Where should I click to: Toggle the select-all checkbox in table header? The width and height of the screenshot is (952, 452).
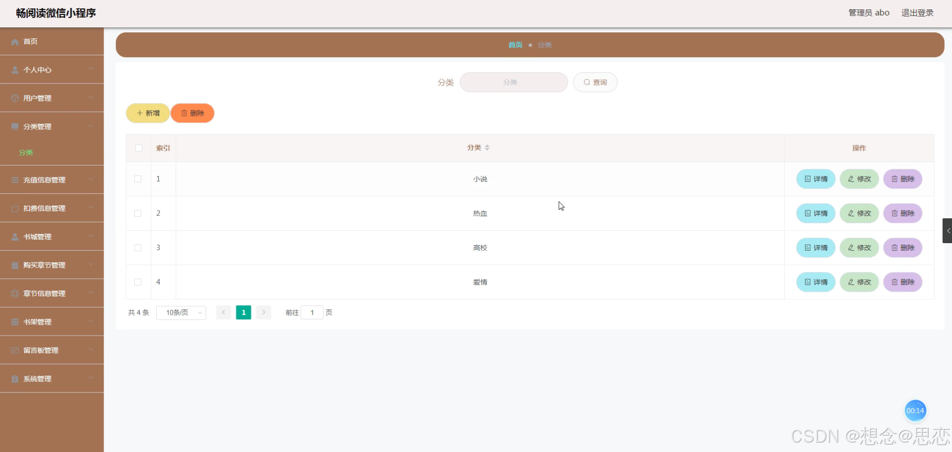click(139, 148)
